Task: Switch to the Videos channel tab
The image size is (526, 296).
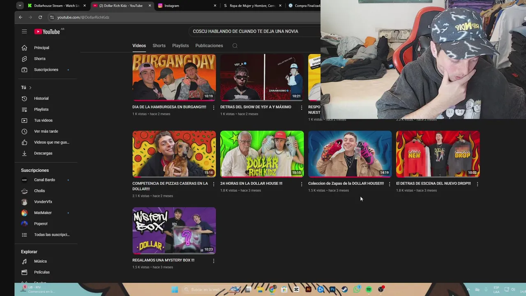Action: [139, 46]
